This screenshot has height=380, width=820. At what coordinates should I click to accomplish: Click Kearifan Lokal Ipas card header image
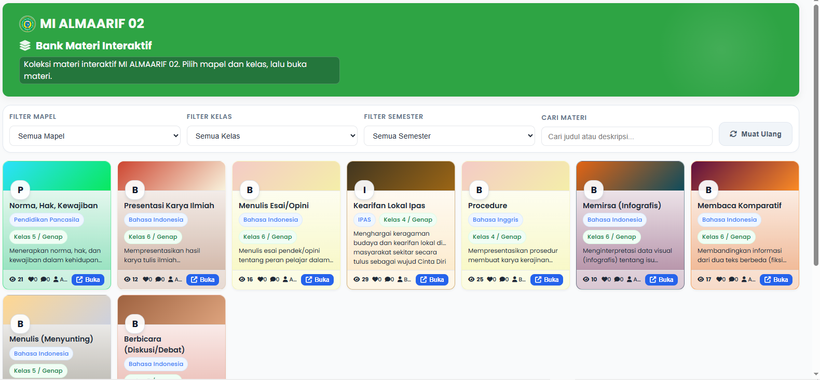401,176
